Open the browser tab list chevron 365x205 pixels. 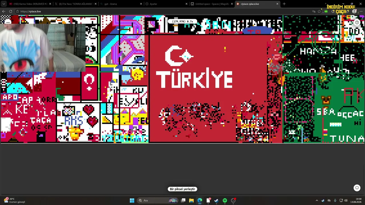(x=4, y=4)
